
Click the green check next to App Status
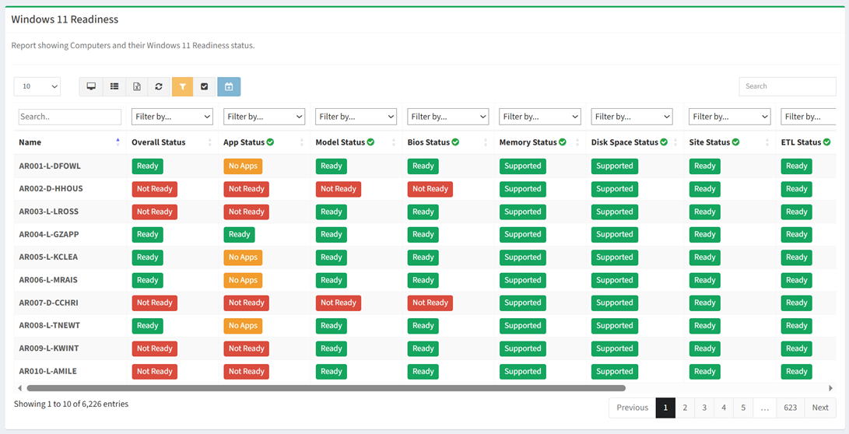(270, 142)
